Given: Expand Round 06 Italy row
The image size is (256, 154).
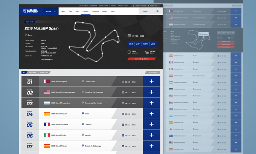Looking at the screenshot, I should click(151, 135).
